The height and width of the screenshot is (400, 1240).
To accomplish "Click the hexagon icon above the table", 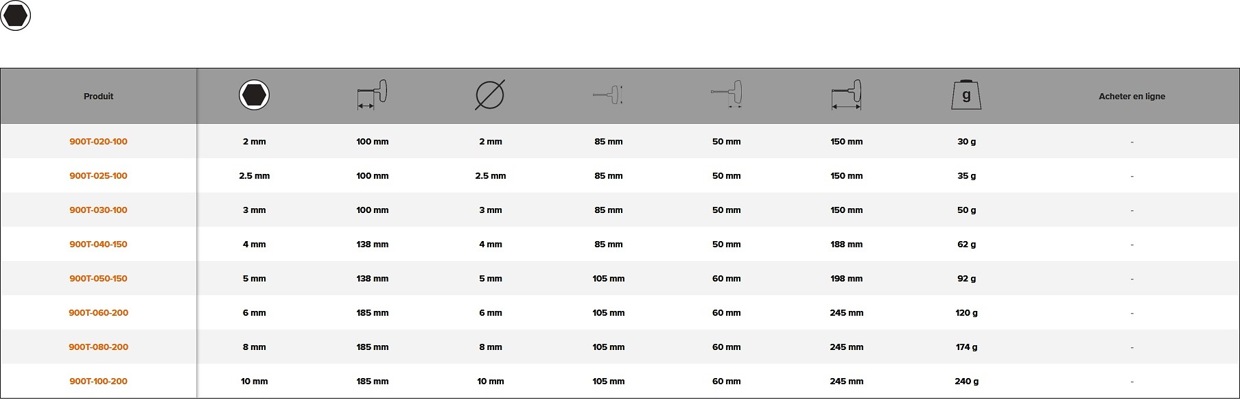I will (15, 15).
